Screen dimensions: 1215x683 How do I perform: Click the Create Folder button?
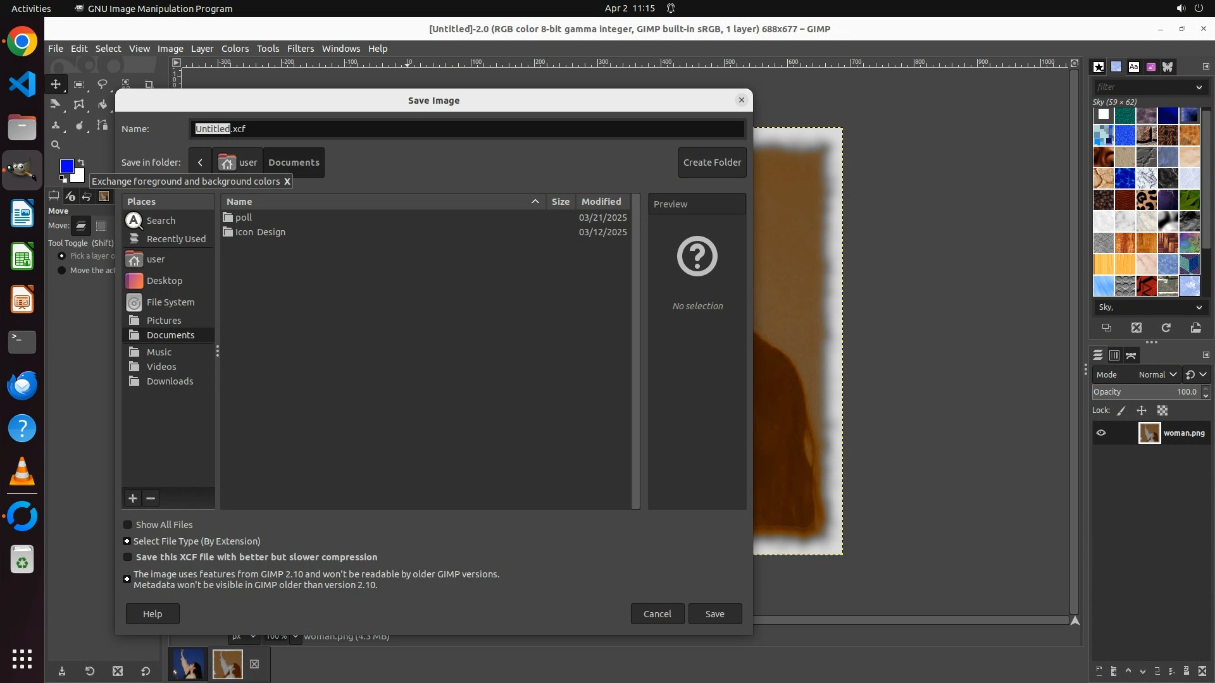pos(712,163)
